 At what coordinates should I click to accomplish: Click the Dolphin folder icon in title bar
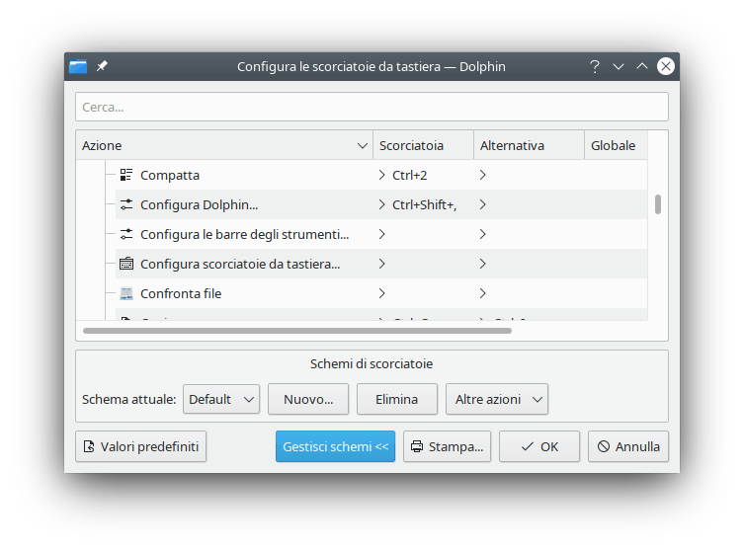tap(79, 66)
